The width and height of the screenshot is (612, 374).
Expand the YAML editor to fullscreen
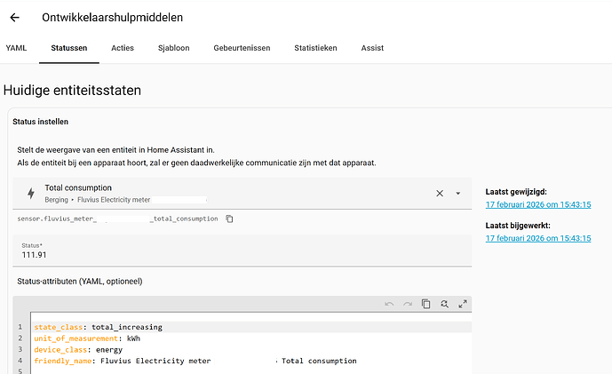coord(463,304)
